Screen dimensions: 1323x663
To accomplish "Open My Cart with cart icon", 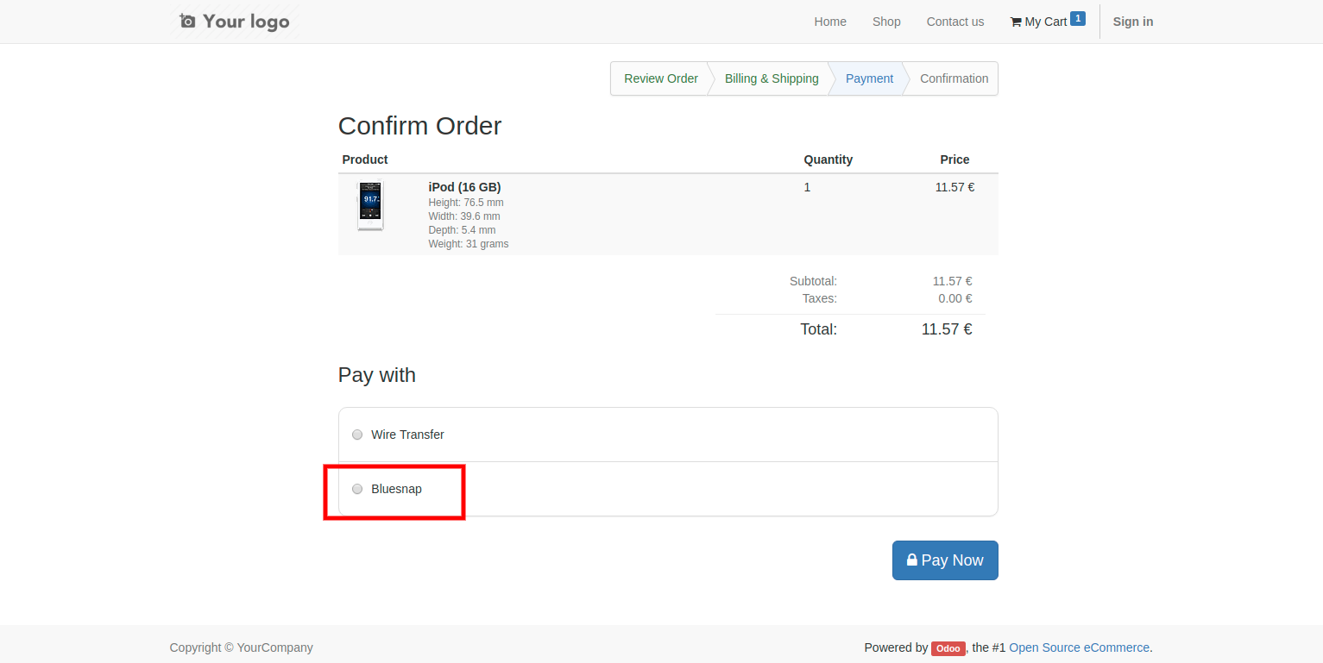I will (1038, 22).
